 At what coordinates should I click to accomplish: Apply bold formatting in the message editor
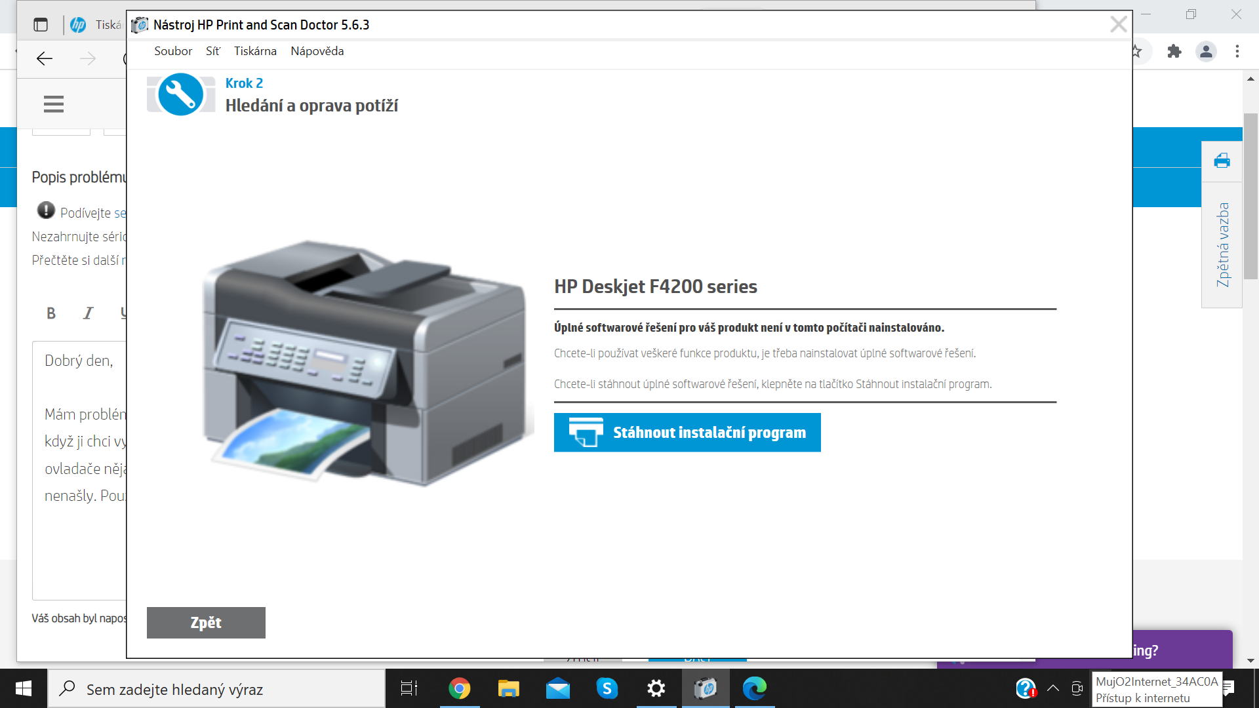point(51,313)
